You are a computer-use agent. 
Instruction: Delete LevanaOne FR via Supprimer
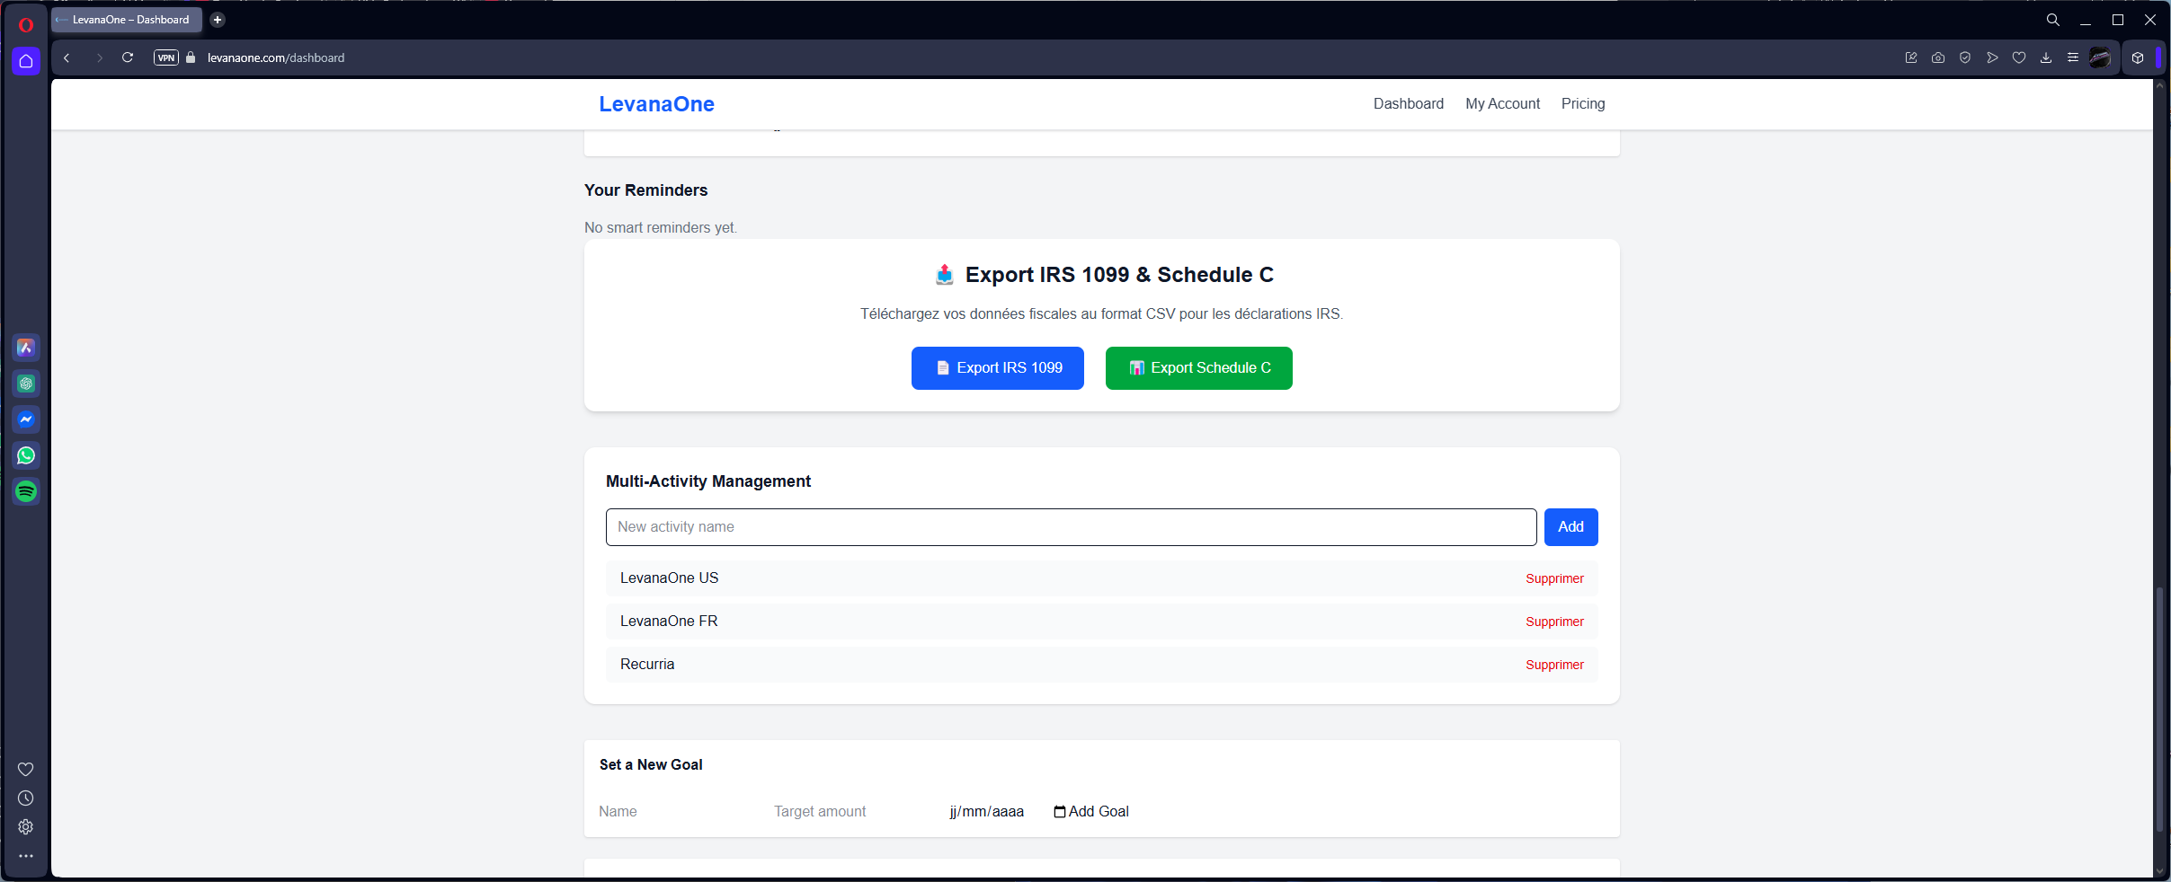click(1554, 622)
